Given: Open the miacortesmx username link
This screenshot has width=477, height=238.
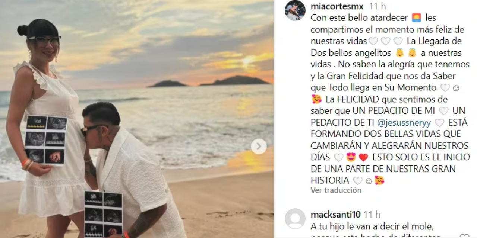Looking at the screenshot, I should click(337, 6).
